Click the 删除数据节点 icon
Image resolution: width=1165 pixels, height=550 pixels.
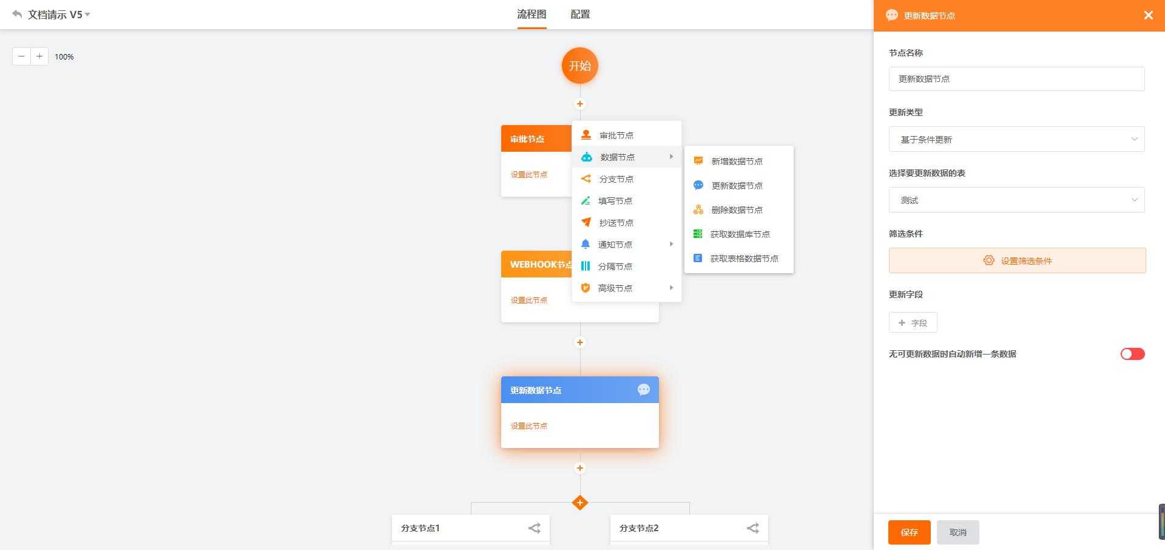698,209
